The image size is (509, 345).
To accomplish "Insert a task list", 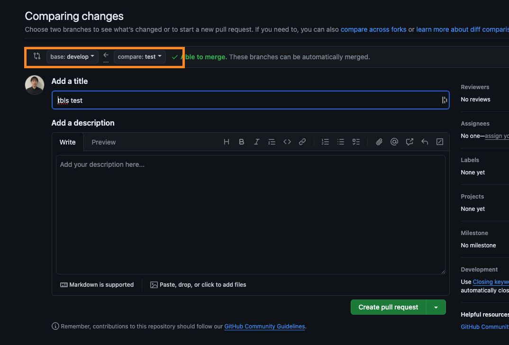I will click(x=356, y=142).
